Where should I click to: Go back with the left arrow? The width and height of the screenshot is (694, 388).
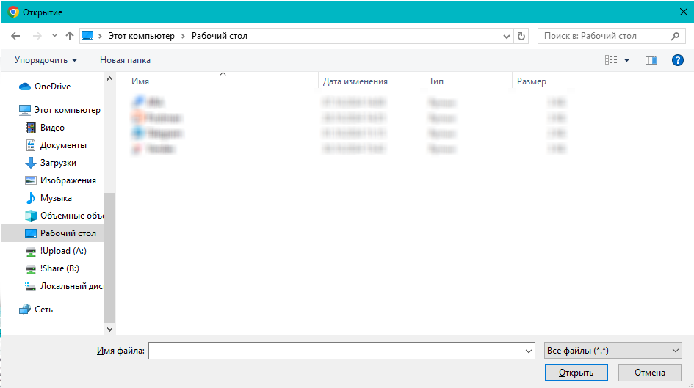[x=15, y=36]
